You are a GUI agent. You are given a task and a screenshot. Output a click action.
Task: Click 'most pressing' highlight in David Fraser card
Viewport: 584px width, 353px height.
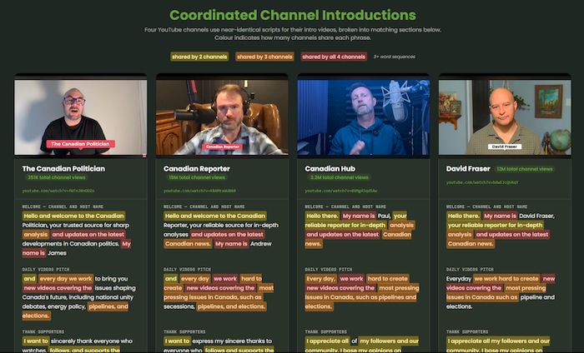coord(525,288)
